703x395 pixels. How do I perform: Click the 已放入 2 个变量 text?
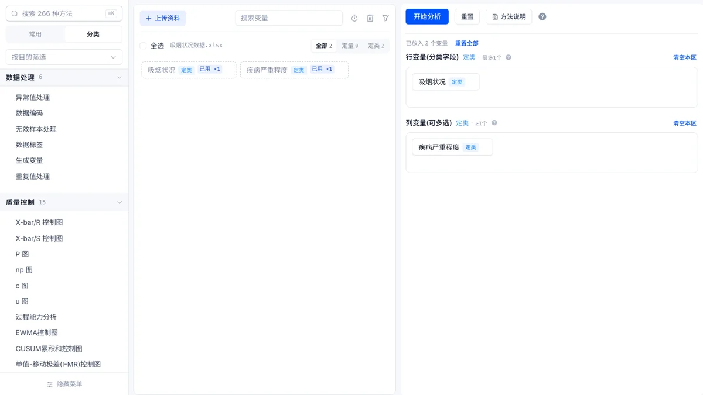pos(426,43)
